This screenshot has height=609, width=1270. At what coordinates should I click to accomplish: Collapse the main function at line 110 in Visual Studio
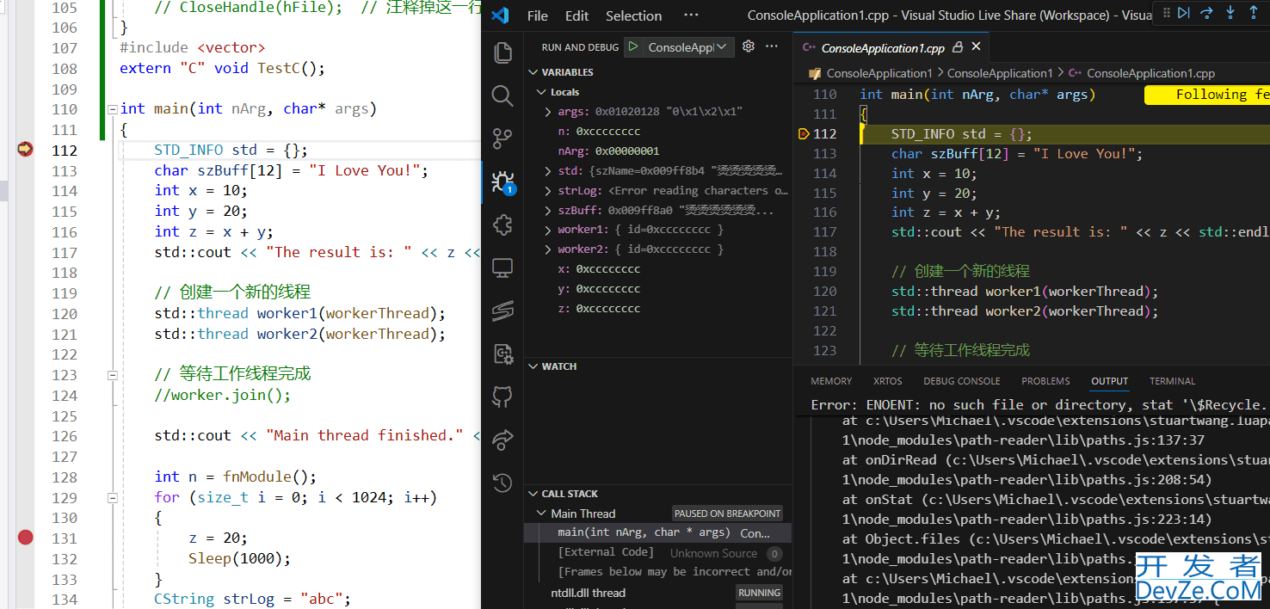click(x=112, y=109)
